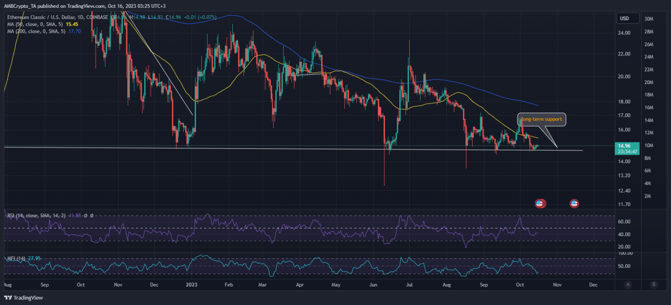This screenshot has height=305, width=671.
Task: Click the 2023 label on the time axis
Action: click(191, 285)
